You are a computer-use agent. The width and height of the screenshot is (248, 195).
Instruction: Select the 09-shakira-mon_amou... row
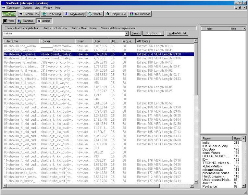coord(99,177)
